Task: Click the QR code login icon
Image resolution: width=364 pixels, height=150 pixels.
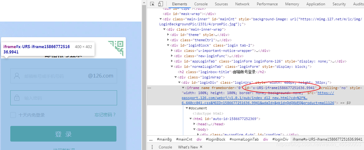Action: pos(116,48)
